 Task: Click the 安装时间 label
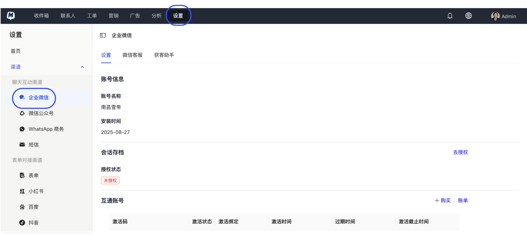(111, 121)
